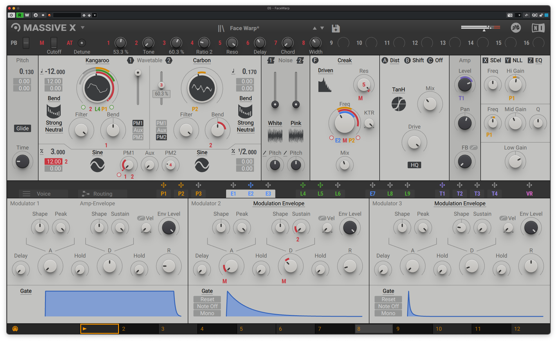Open the MASSIVE X dropdown menu
557x342 pixels.
pyautogui.click(x=83, y=28)
